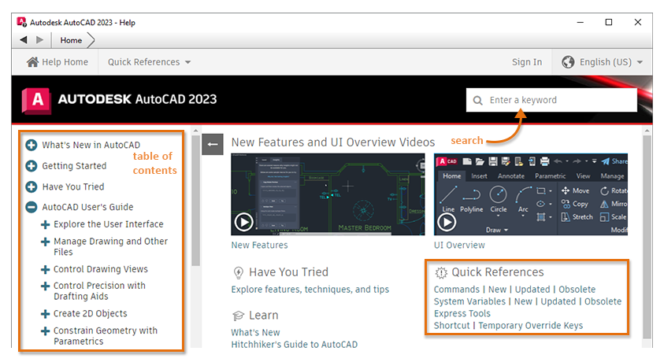The height and width of the screenshot is (362, 664).
Task: Expand What's New in AutoCAD section
Action: tap(32, 145)
